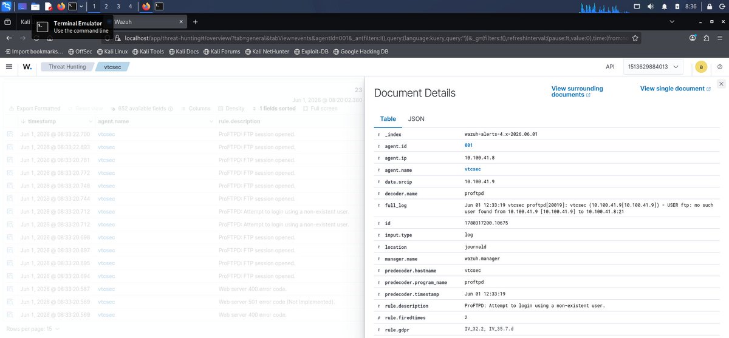Open the Kali Docs bookmark
The width and height of the screenshot is (729, 338).
[x=183, y=52]
